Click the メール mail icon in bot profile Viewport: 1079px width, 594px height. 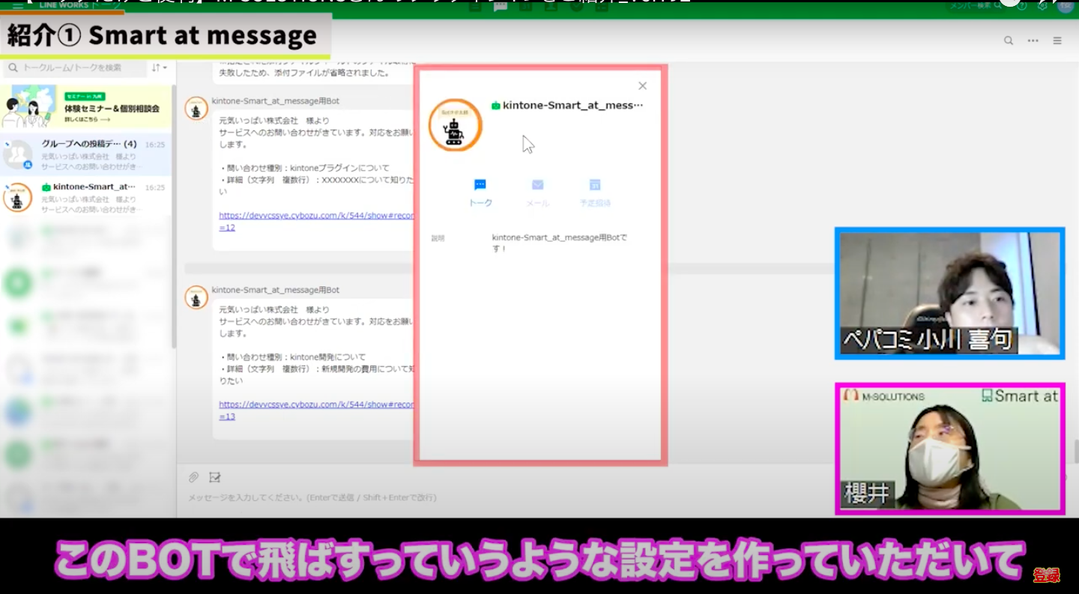[537, 186]
